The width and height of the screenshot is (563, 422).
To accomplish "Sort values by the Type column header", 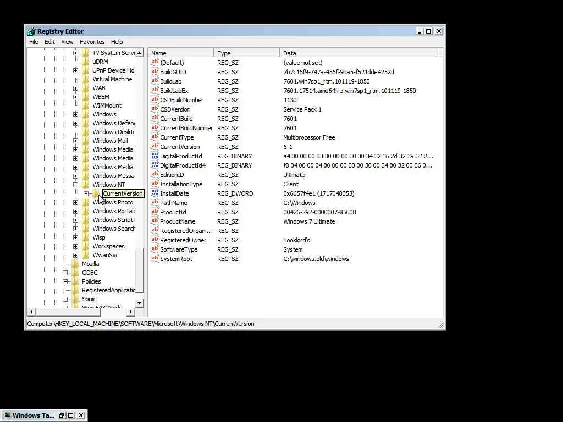I will pos(247,53).
